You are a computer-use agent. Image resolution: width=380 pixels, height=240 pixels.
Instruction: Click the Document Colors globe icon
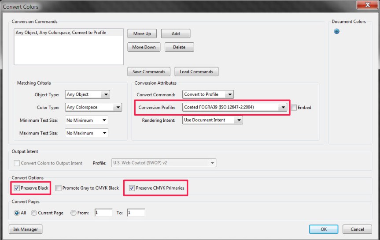click(337, 31)
